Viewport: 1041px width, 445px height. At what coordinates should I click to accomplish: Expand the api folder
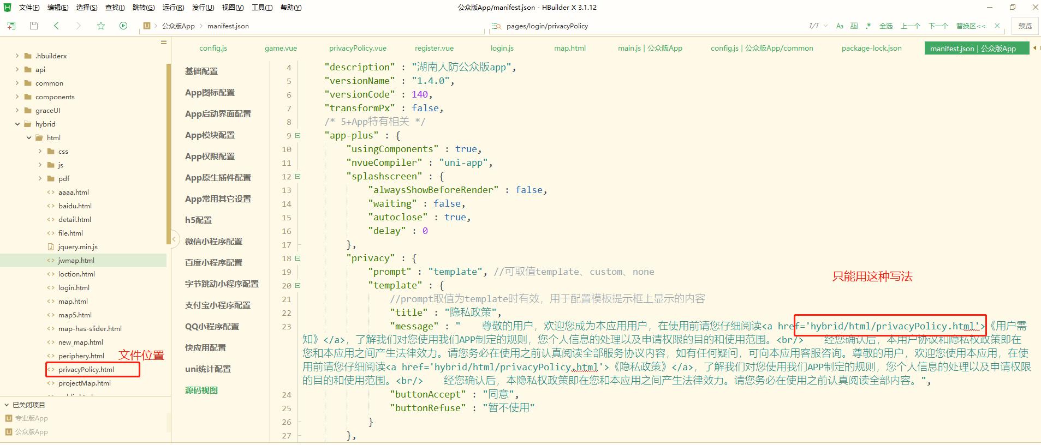[17, 69]
